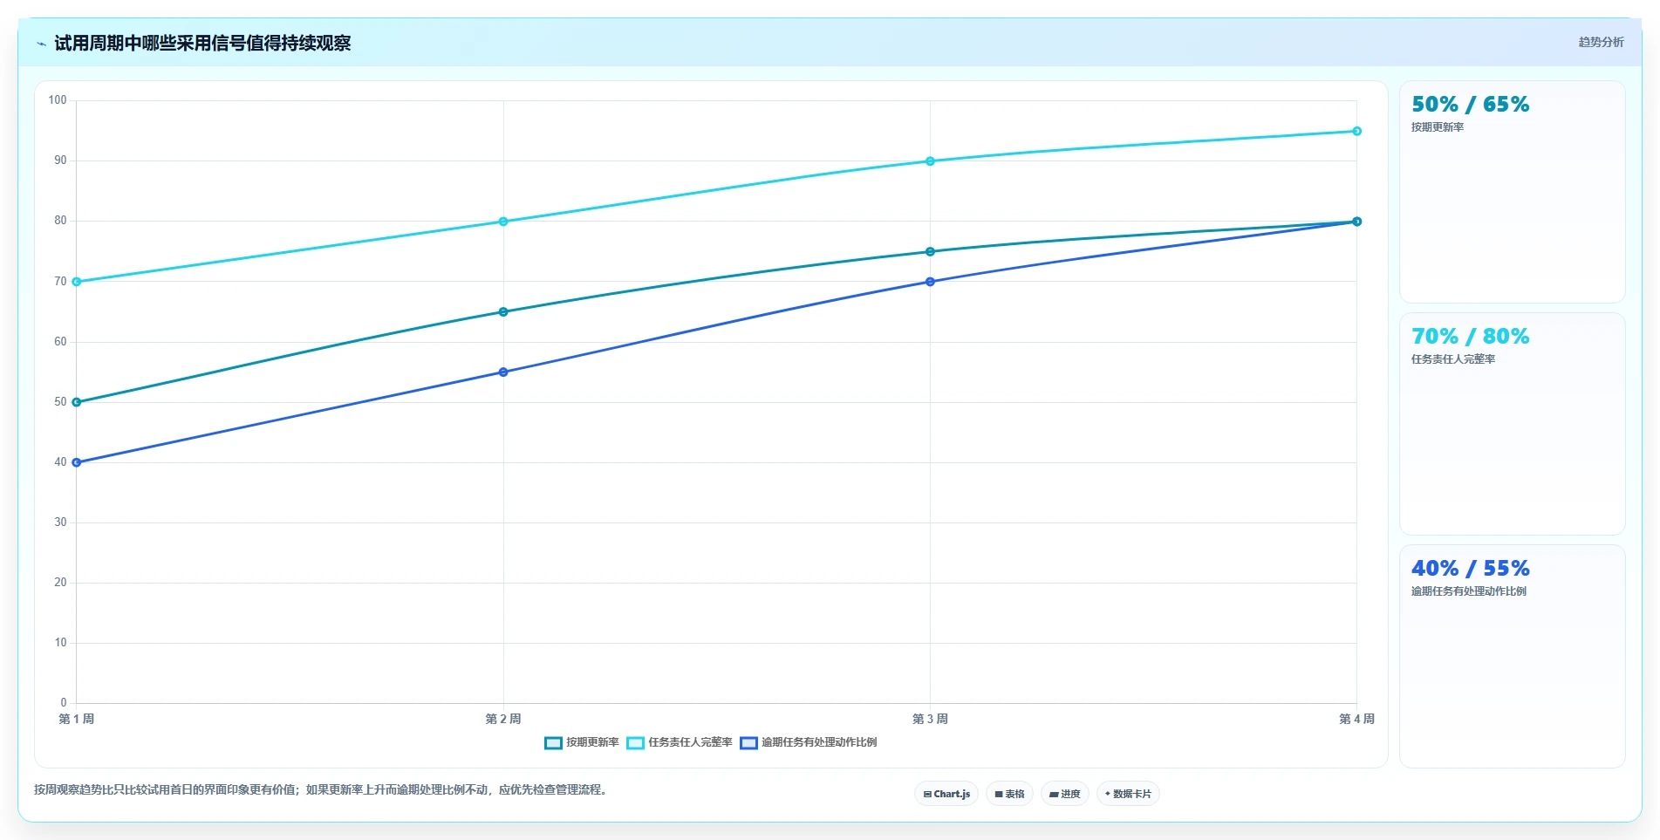Select the 任务责任人完整率 point at 第 1 周 (70)
Image resolution: width=1660 pixels, height=840 pixels.
77,282
